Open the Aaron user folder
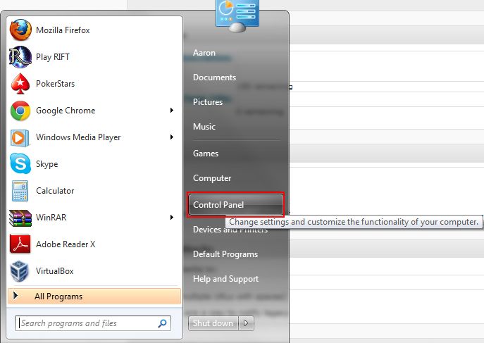 click(204, 53)
